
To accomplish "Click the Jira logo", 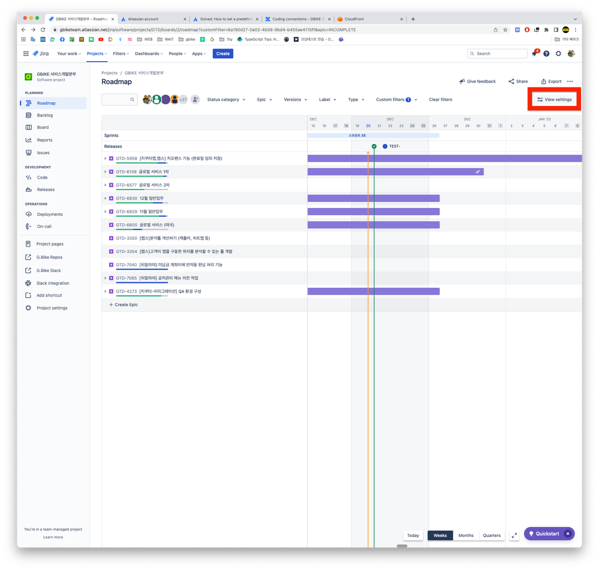I will [x=41, y=54].
